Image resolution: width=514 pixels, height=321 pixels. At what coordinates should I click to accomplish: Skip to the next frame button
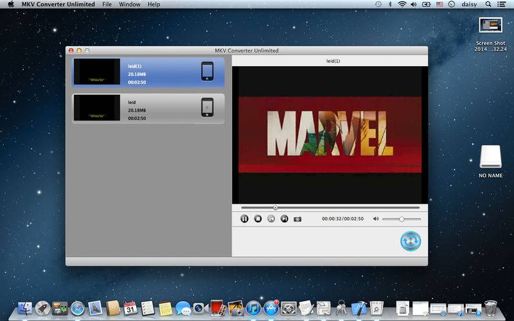[x=284, y=219]
